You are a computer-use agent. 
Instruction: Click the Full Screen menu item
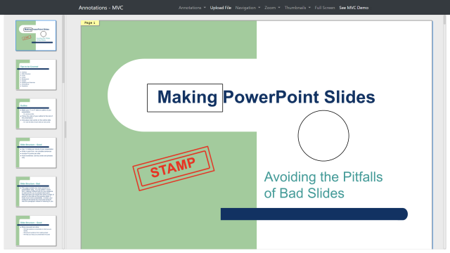325,8
